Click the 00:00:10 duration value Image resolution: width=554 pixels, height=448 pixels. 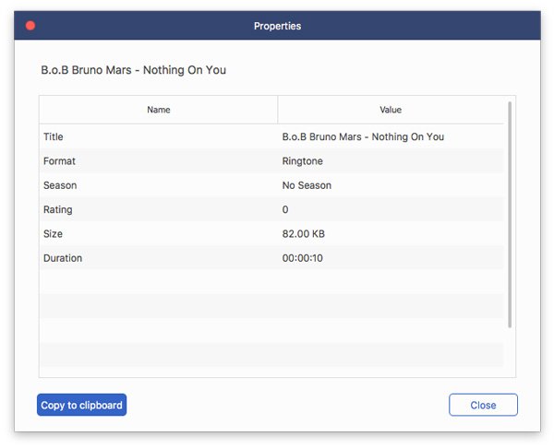[x=303, y=258]
